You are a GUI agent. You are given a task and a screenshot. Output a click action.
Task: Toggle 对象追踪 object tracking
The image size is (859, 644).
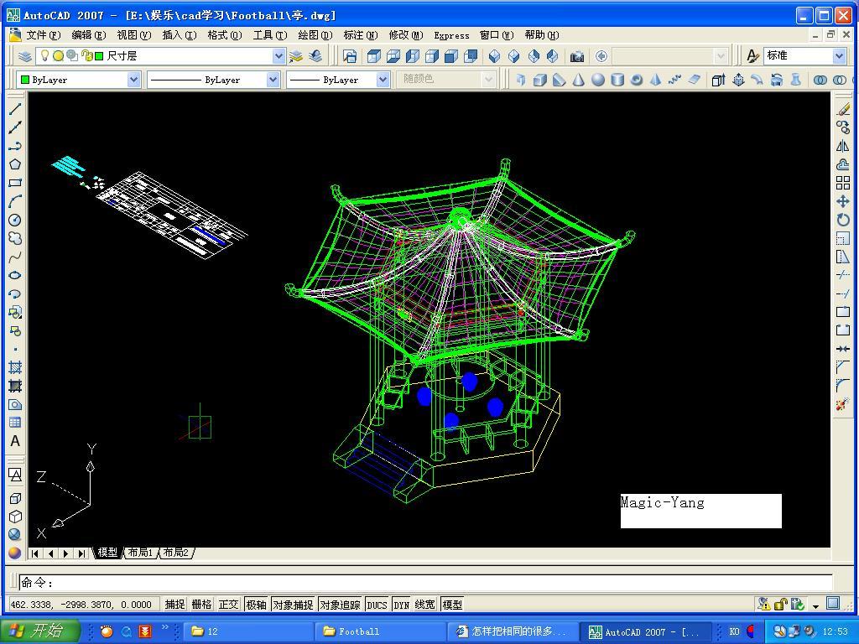pos(340,605)
